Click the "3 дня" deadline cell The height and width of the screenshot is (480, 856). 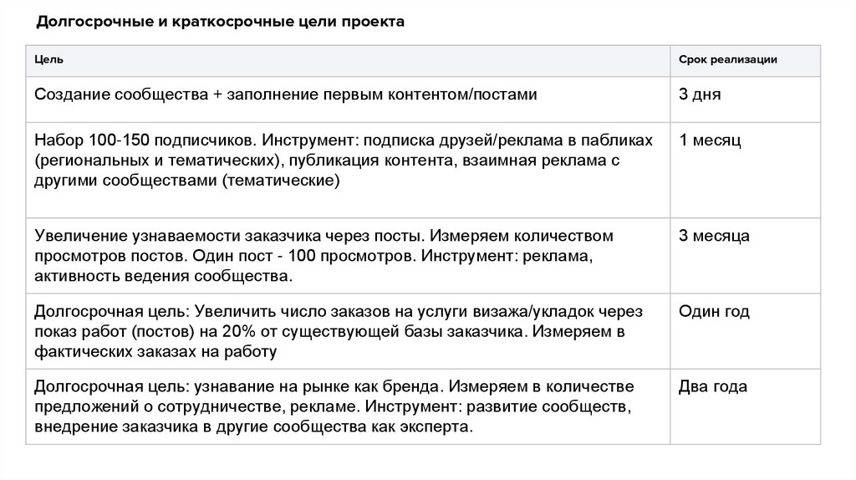700,94
